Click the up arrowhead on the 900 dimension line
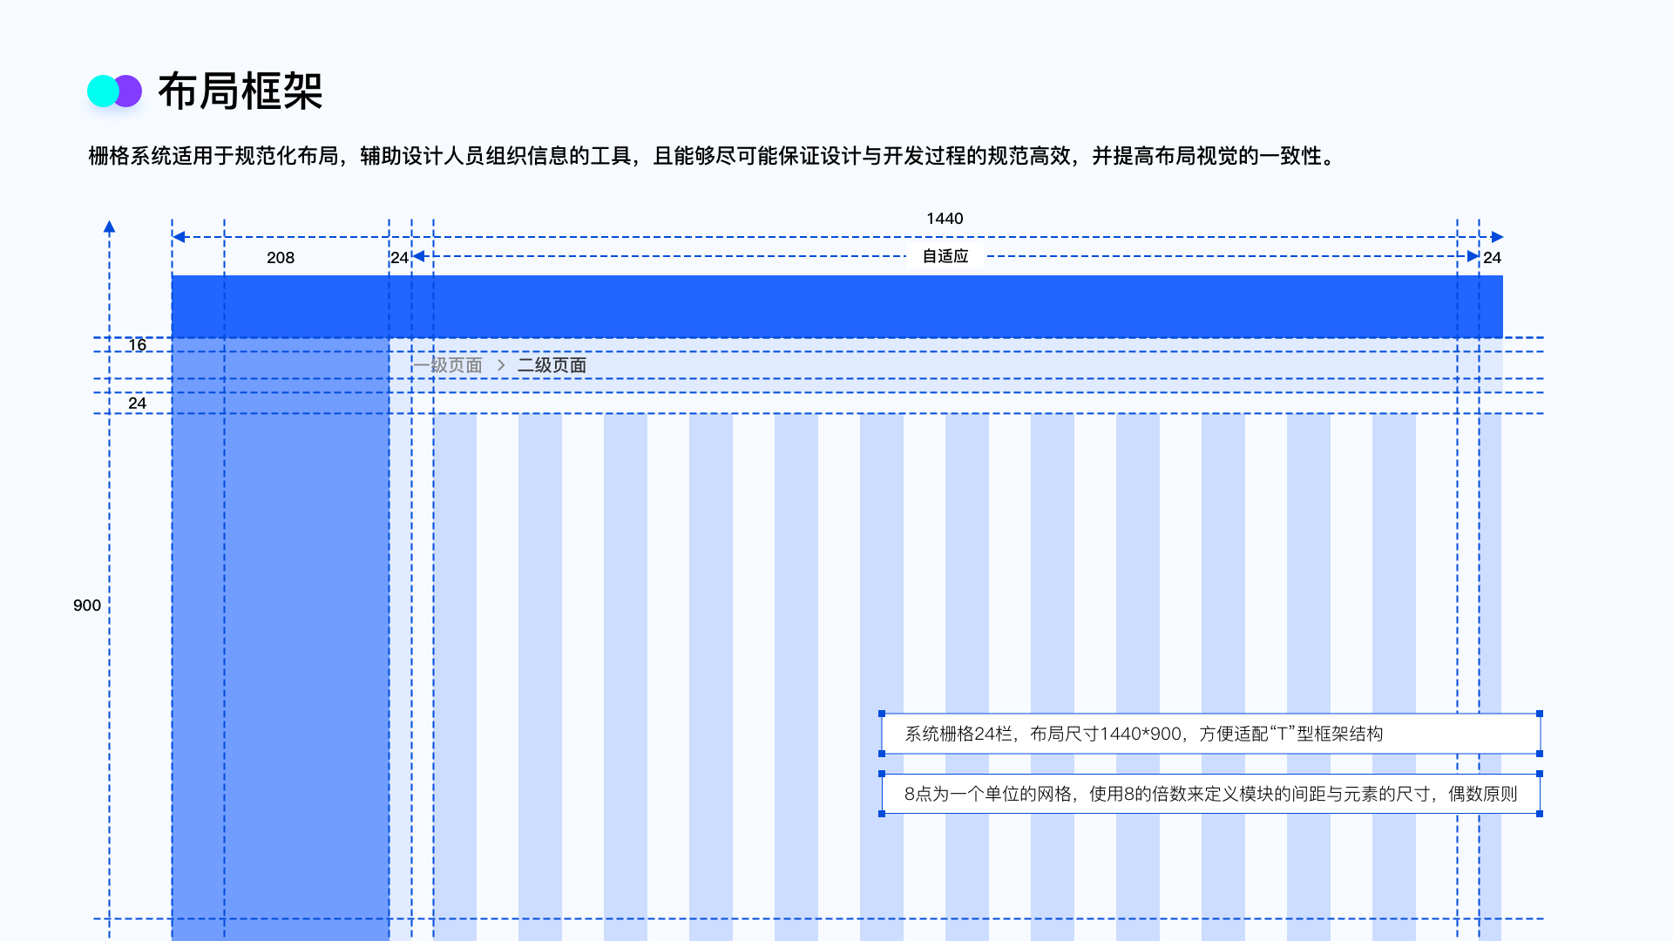This screenshot has height=941, width=1673. click(x=109, y=227)
